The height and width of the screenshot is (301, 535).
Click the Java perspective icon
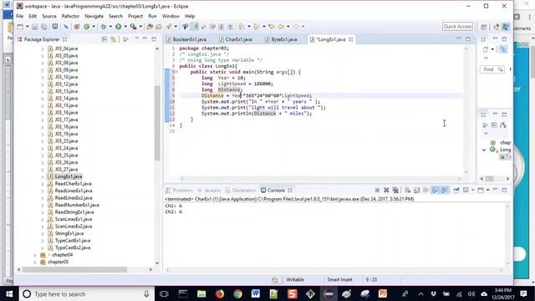(x=505, y=27)
